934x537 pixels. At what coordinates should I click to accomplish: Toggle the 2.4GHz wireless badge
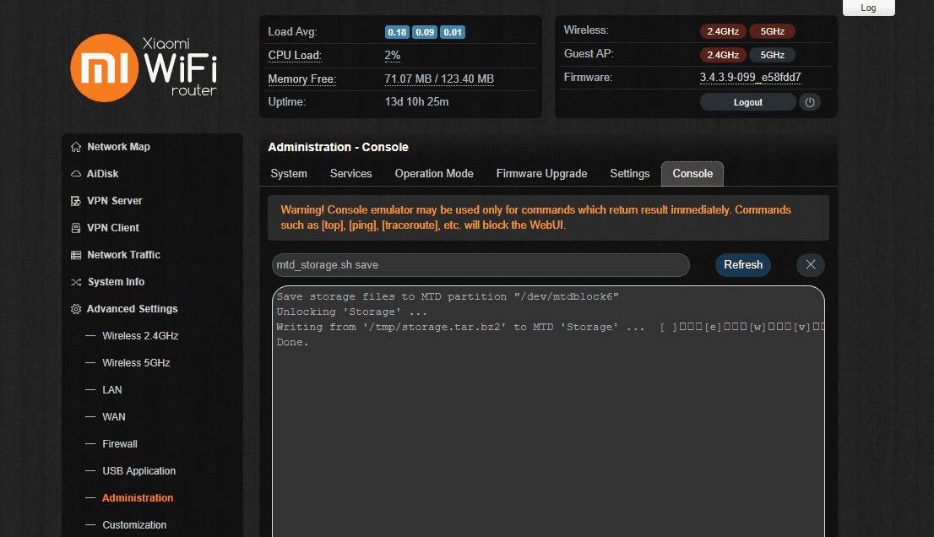[723, 30]
